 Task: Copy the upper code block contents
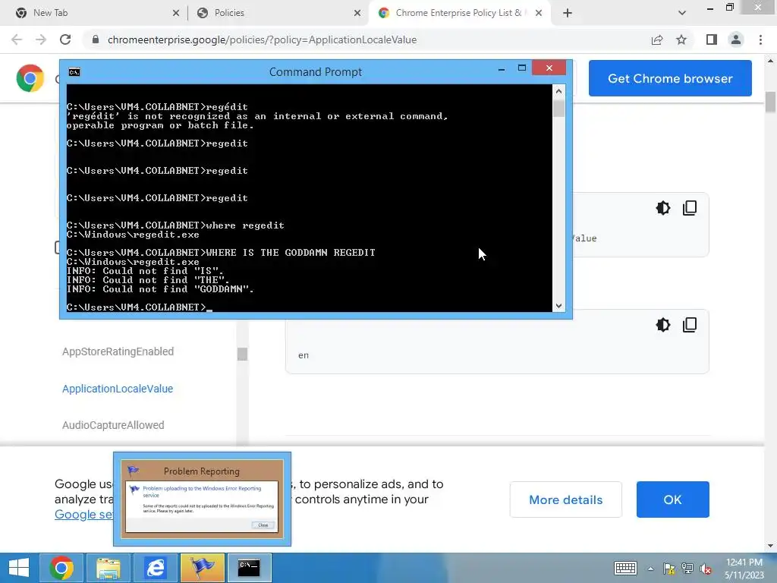[690, 208]
